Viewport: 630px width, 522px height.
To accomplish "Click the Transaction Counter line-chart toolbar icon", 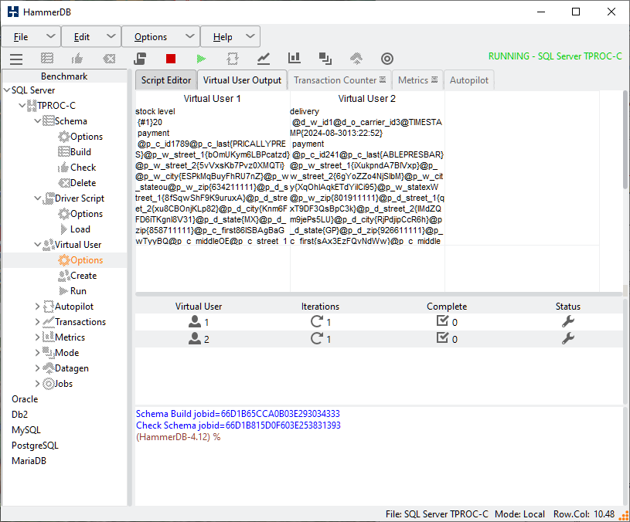I will pyautogui.click(x=263, y=59).
